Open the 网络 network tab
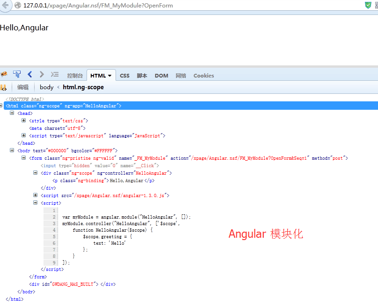The width and height of the screenshot is (378, 305). [x=181, y=76]
